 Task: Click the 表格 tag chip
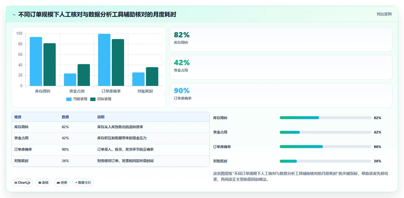pyautogui.click(x=43, y=183)
